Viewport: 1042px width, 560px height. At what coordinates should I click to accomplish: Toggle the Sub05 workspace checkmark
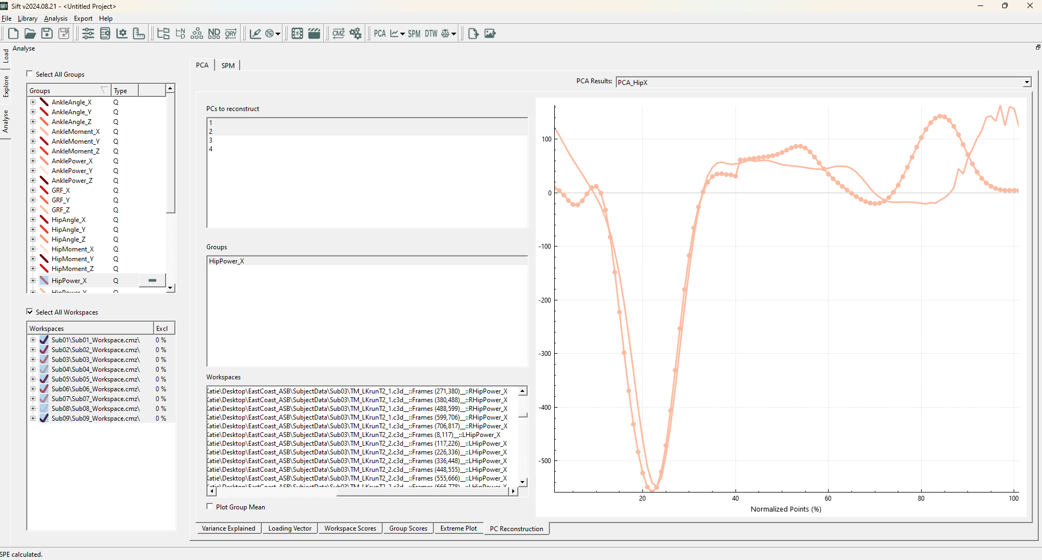tap(44, 379)
